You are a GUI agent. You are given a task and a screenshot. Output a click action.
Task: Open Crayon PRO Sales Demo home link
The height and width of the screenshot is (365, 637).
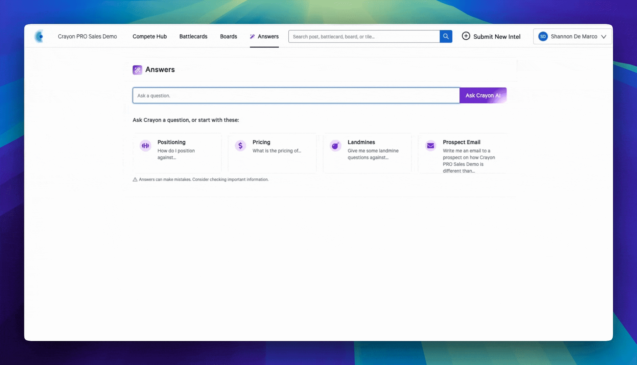87,36
